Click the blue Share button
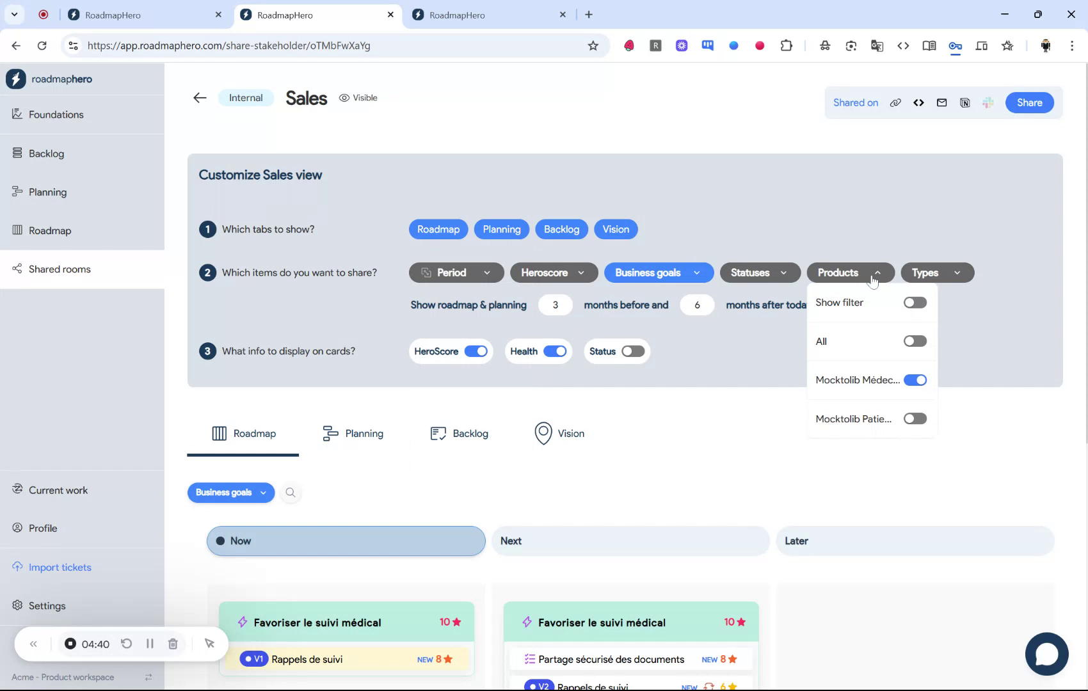The height and width of the screenshot is (691, 1088). coord(1029,102)
